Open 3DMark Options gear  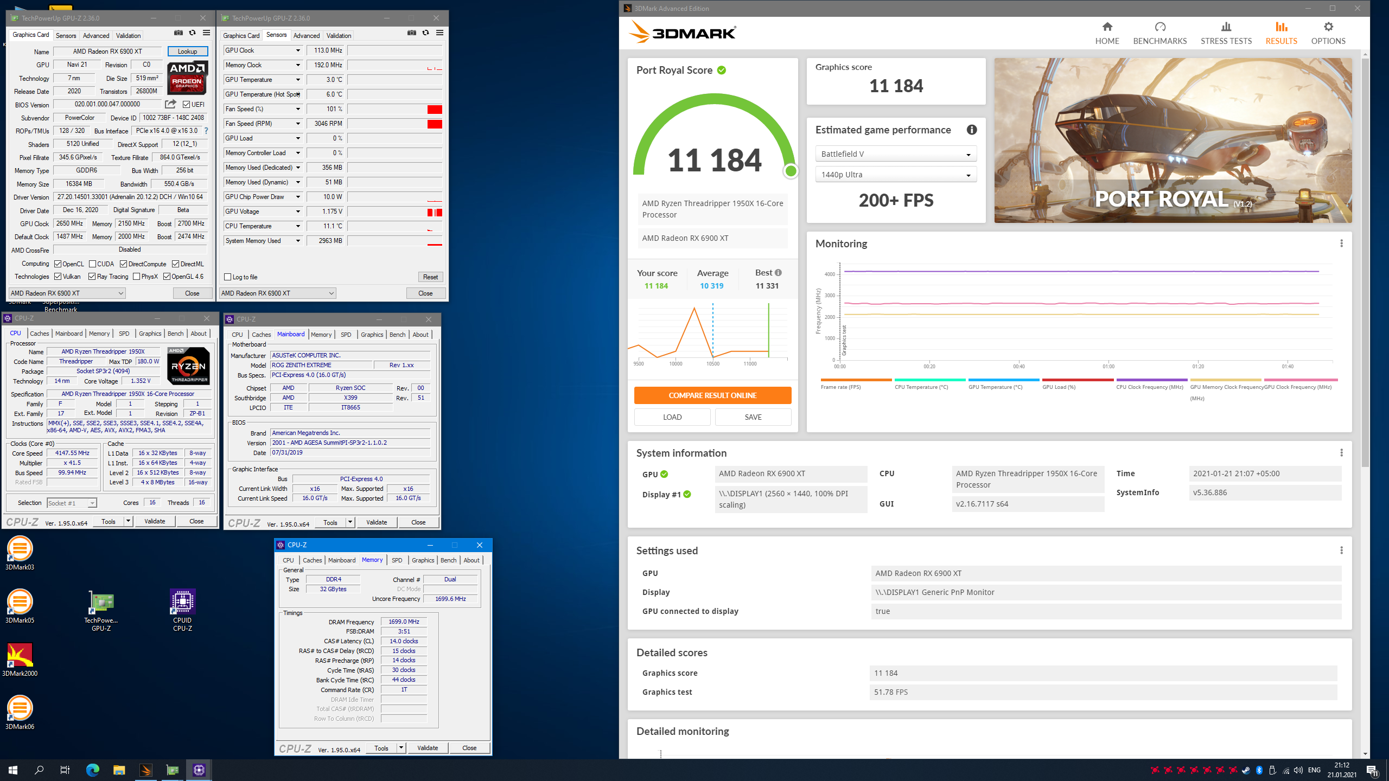[x=1328, y=33]
